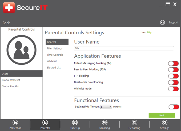The image size is (181, 131).
Task: Minimize the SecureIT window
Action: pos(161,6)
